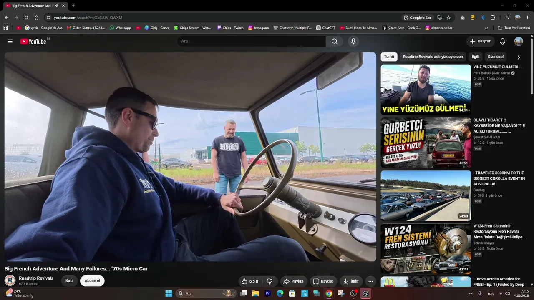
Task: Select the Roadtrip Revivals adlı yükleyiciden chip
Action: 433,57
